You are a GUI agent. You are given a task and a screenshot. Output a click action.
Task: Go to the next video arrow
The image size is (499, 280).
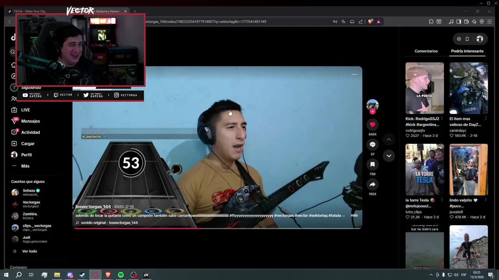pos(389,156)
